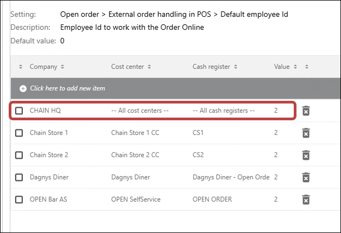
Task: Select the CHAIN HQ company cell
Action: 45,111
